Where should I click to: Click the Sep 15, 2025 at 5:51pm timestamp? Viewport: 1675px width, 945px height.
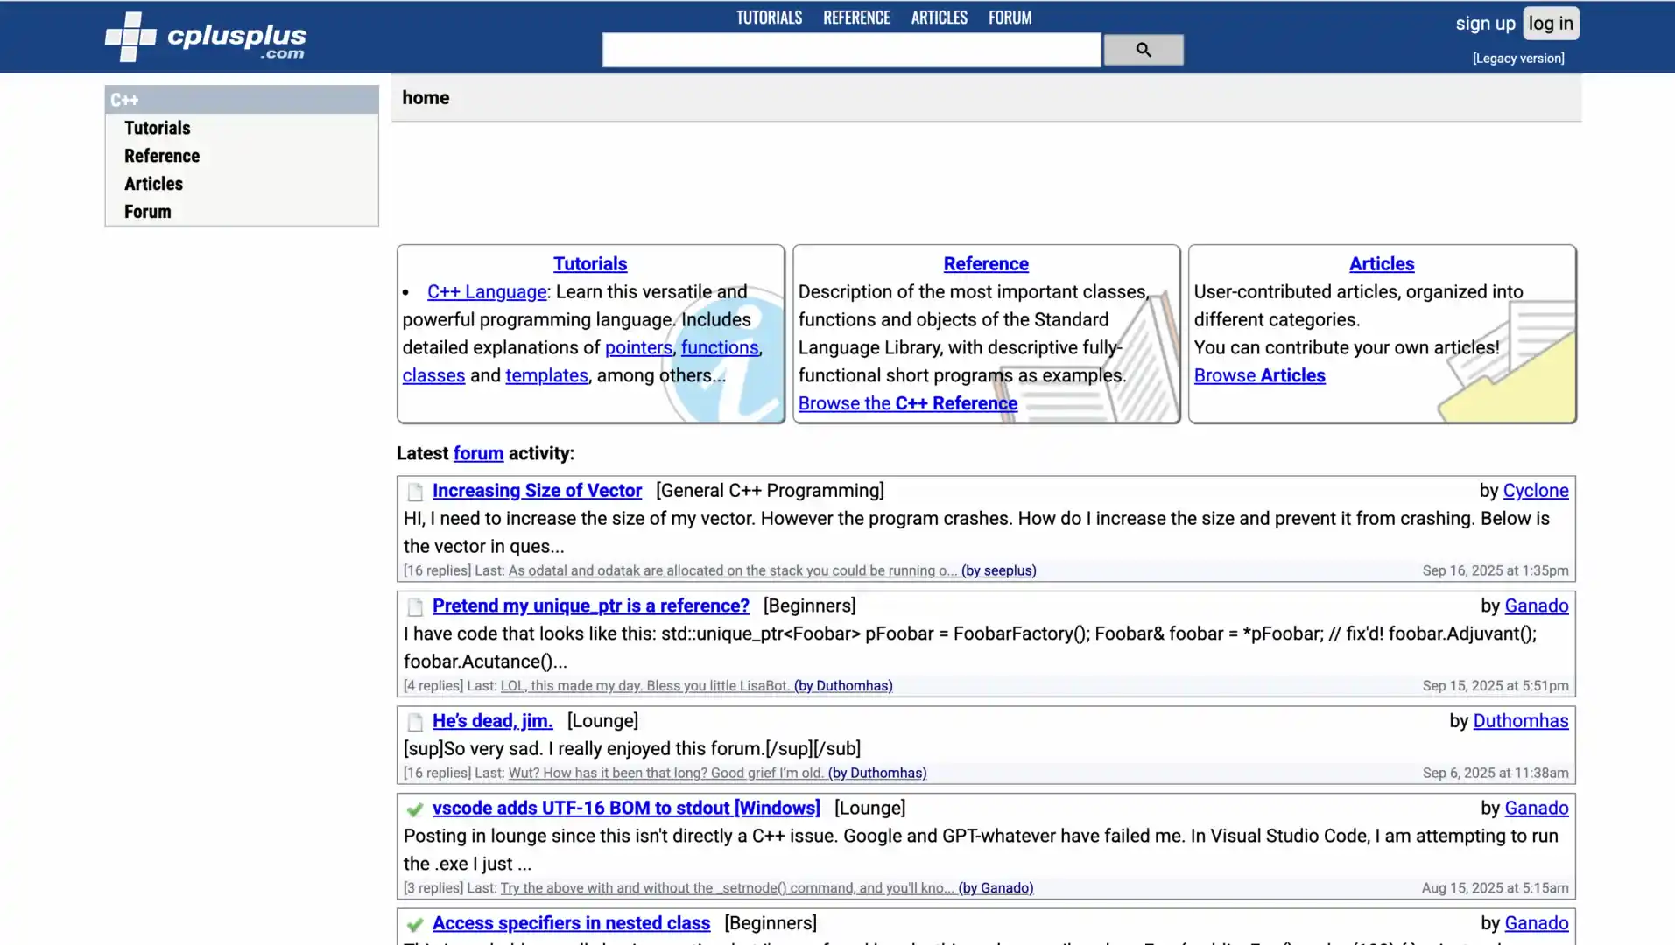tap(1495, 686)
